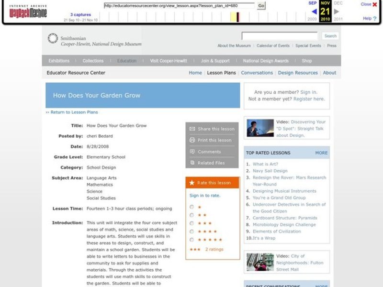Select the three-star rating radio button
Screen dimensions: 383x287
tap(192, 223)
